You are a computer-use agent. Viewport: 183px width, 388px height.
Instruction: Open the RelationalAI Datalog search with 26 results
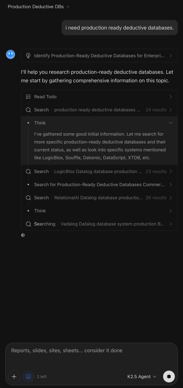pos(99,198)
